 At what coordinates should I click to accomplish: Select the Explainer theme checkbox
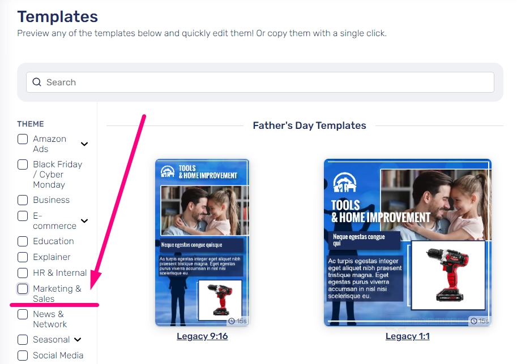coord(23,257)
